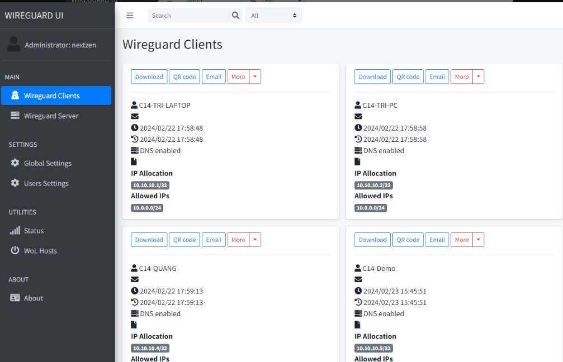Click the 10.10.10.2/32 IP badge

pyautogui.click(x=373, y=185)
